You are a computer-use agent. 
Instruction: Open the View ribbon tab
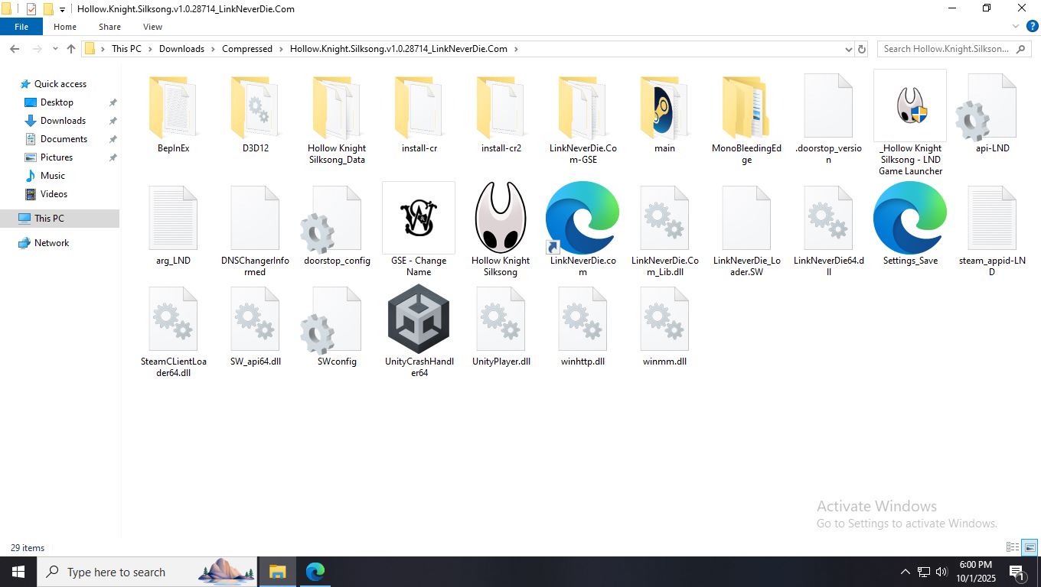coord(152,27)
